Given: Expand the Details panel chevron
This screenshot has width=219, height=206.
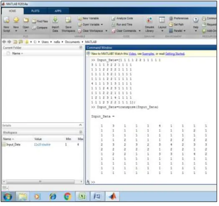Looking at the screenshot, I should click(80, 125).
